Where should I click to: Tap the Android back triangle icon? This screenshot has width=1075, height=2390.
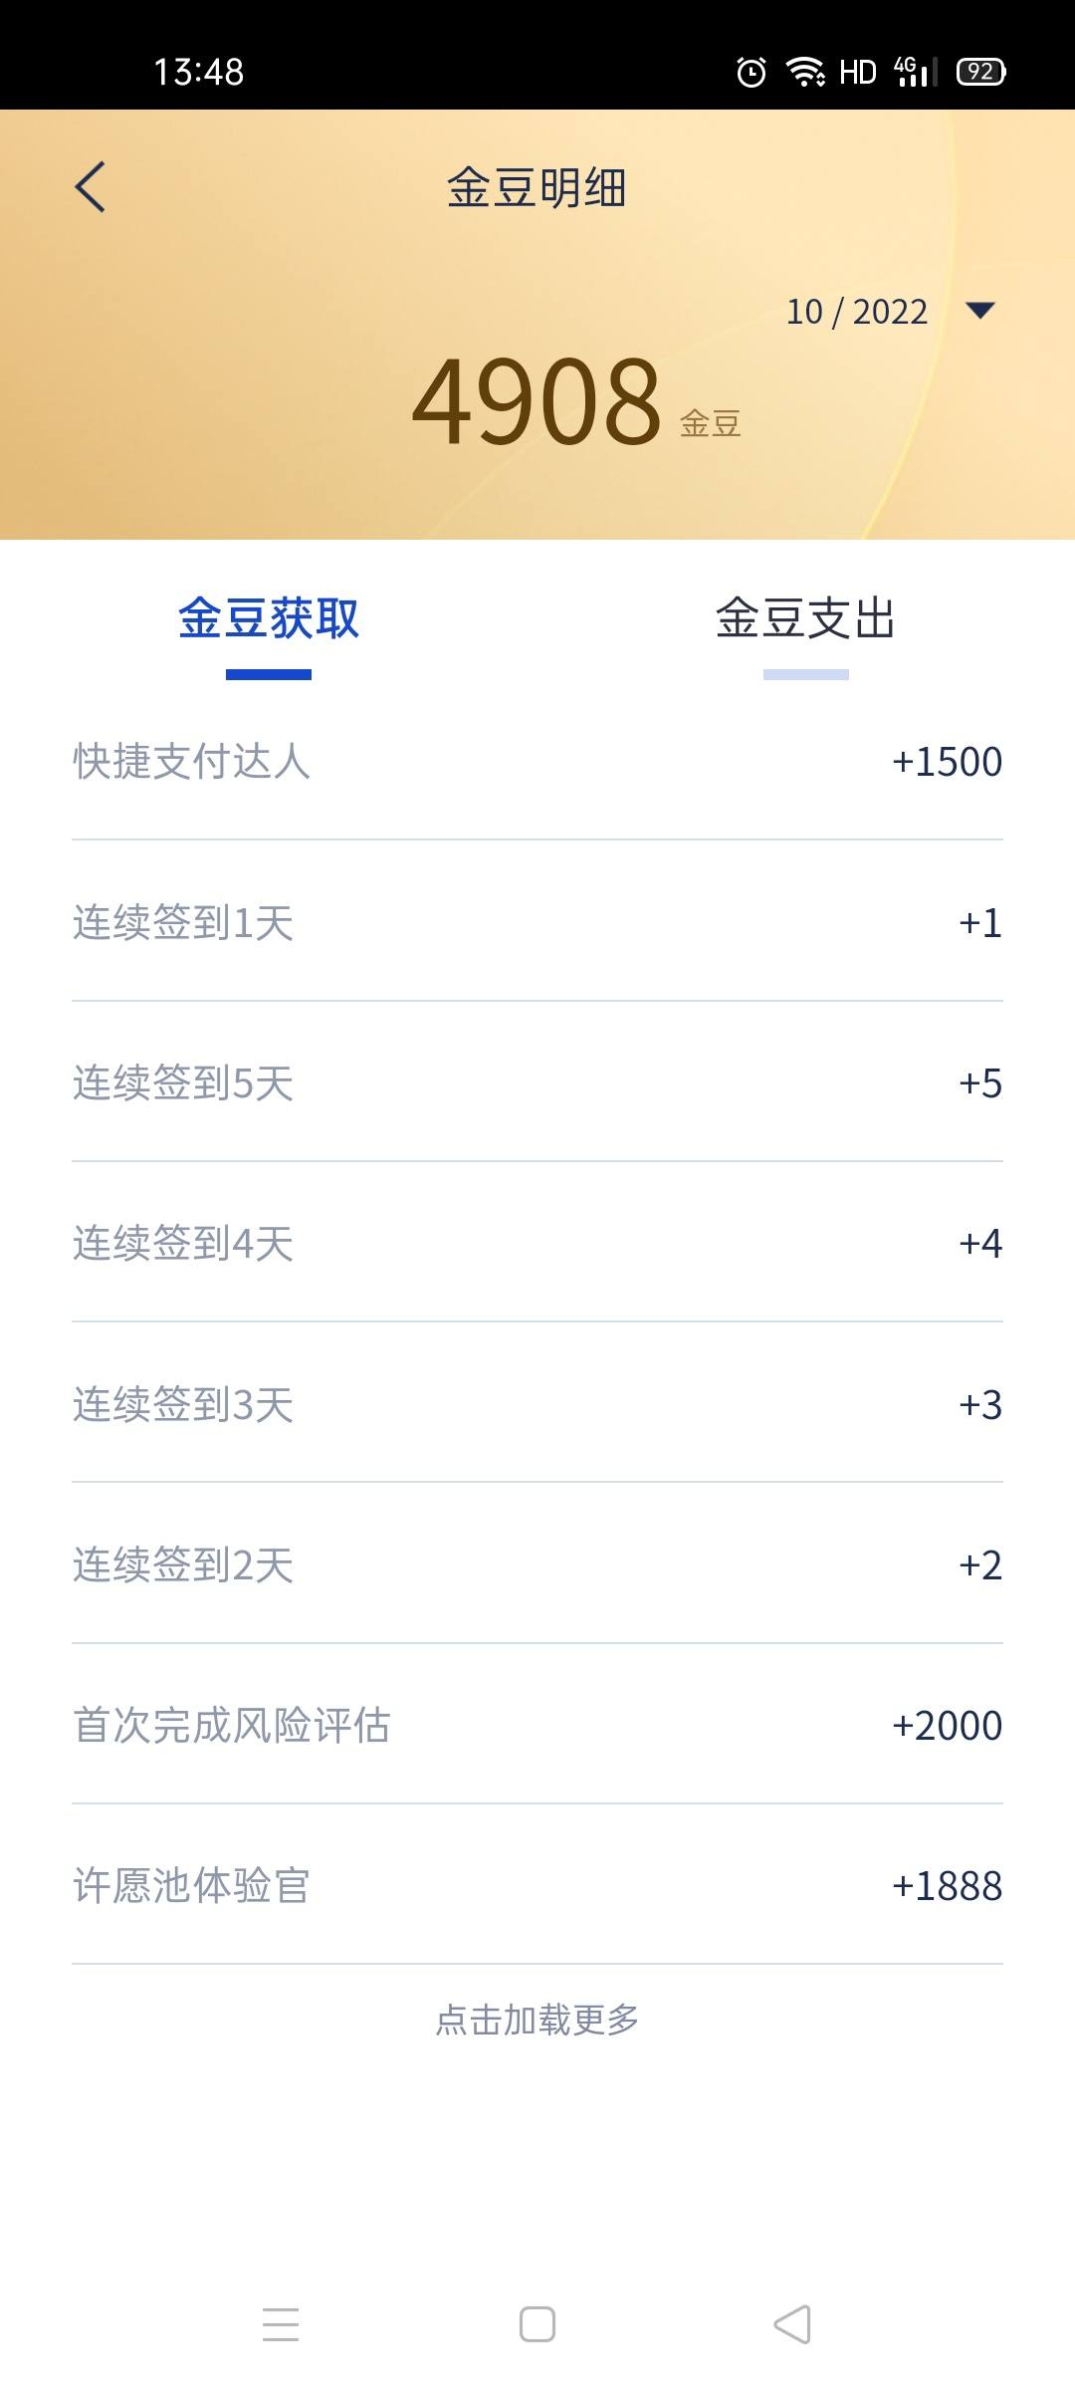pyautogui.click(x=793, y=2324)
